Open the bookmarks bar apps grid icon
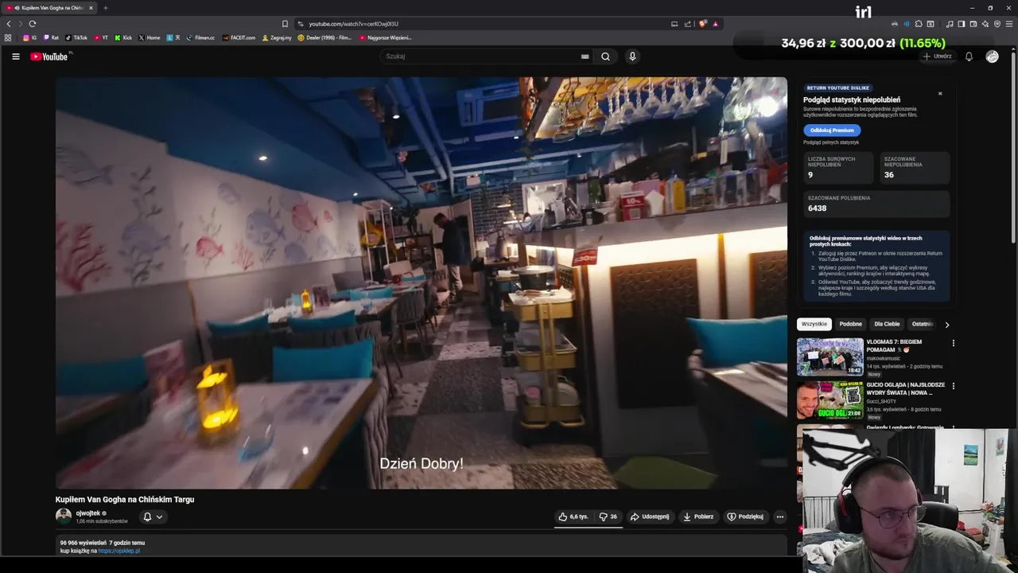 [x=8, y=37]
